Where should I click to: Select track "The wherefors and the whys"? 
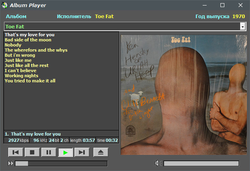pyautogui.click(x=36, y=50)
